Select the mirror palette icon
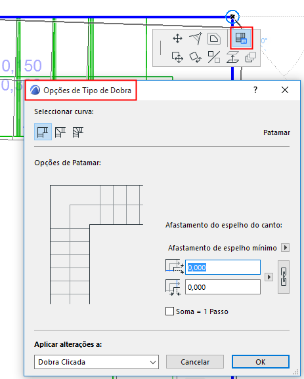 pos(214,57)
